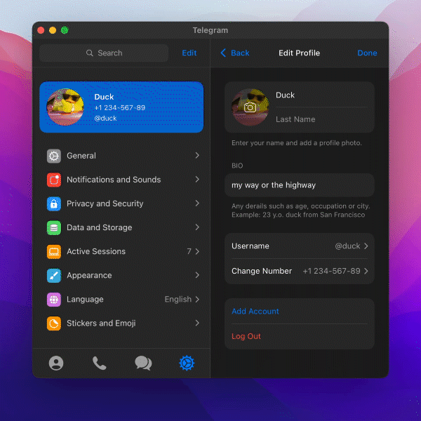
Task: Open the Chats tab icon
Action: tap(143, 363)
